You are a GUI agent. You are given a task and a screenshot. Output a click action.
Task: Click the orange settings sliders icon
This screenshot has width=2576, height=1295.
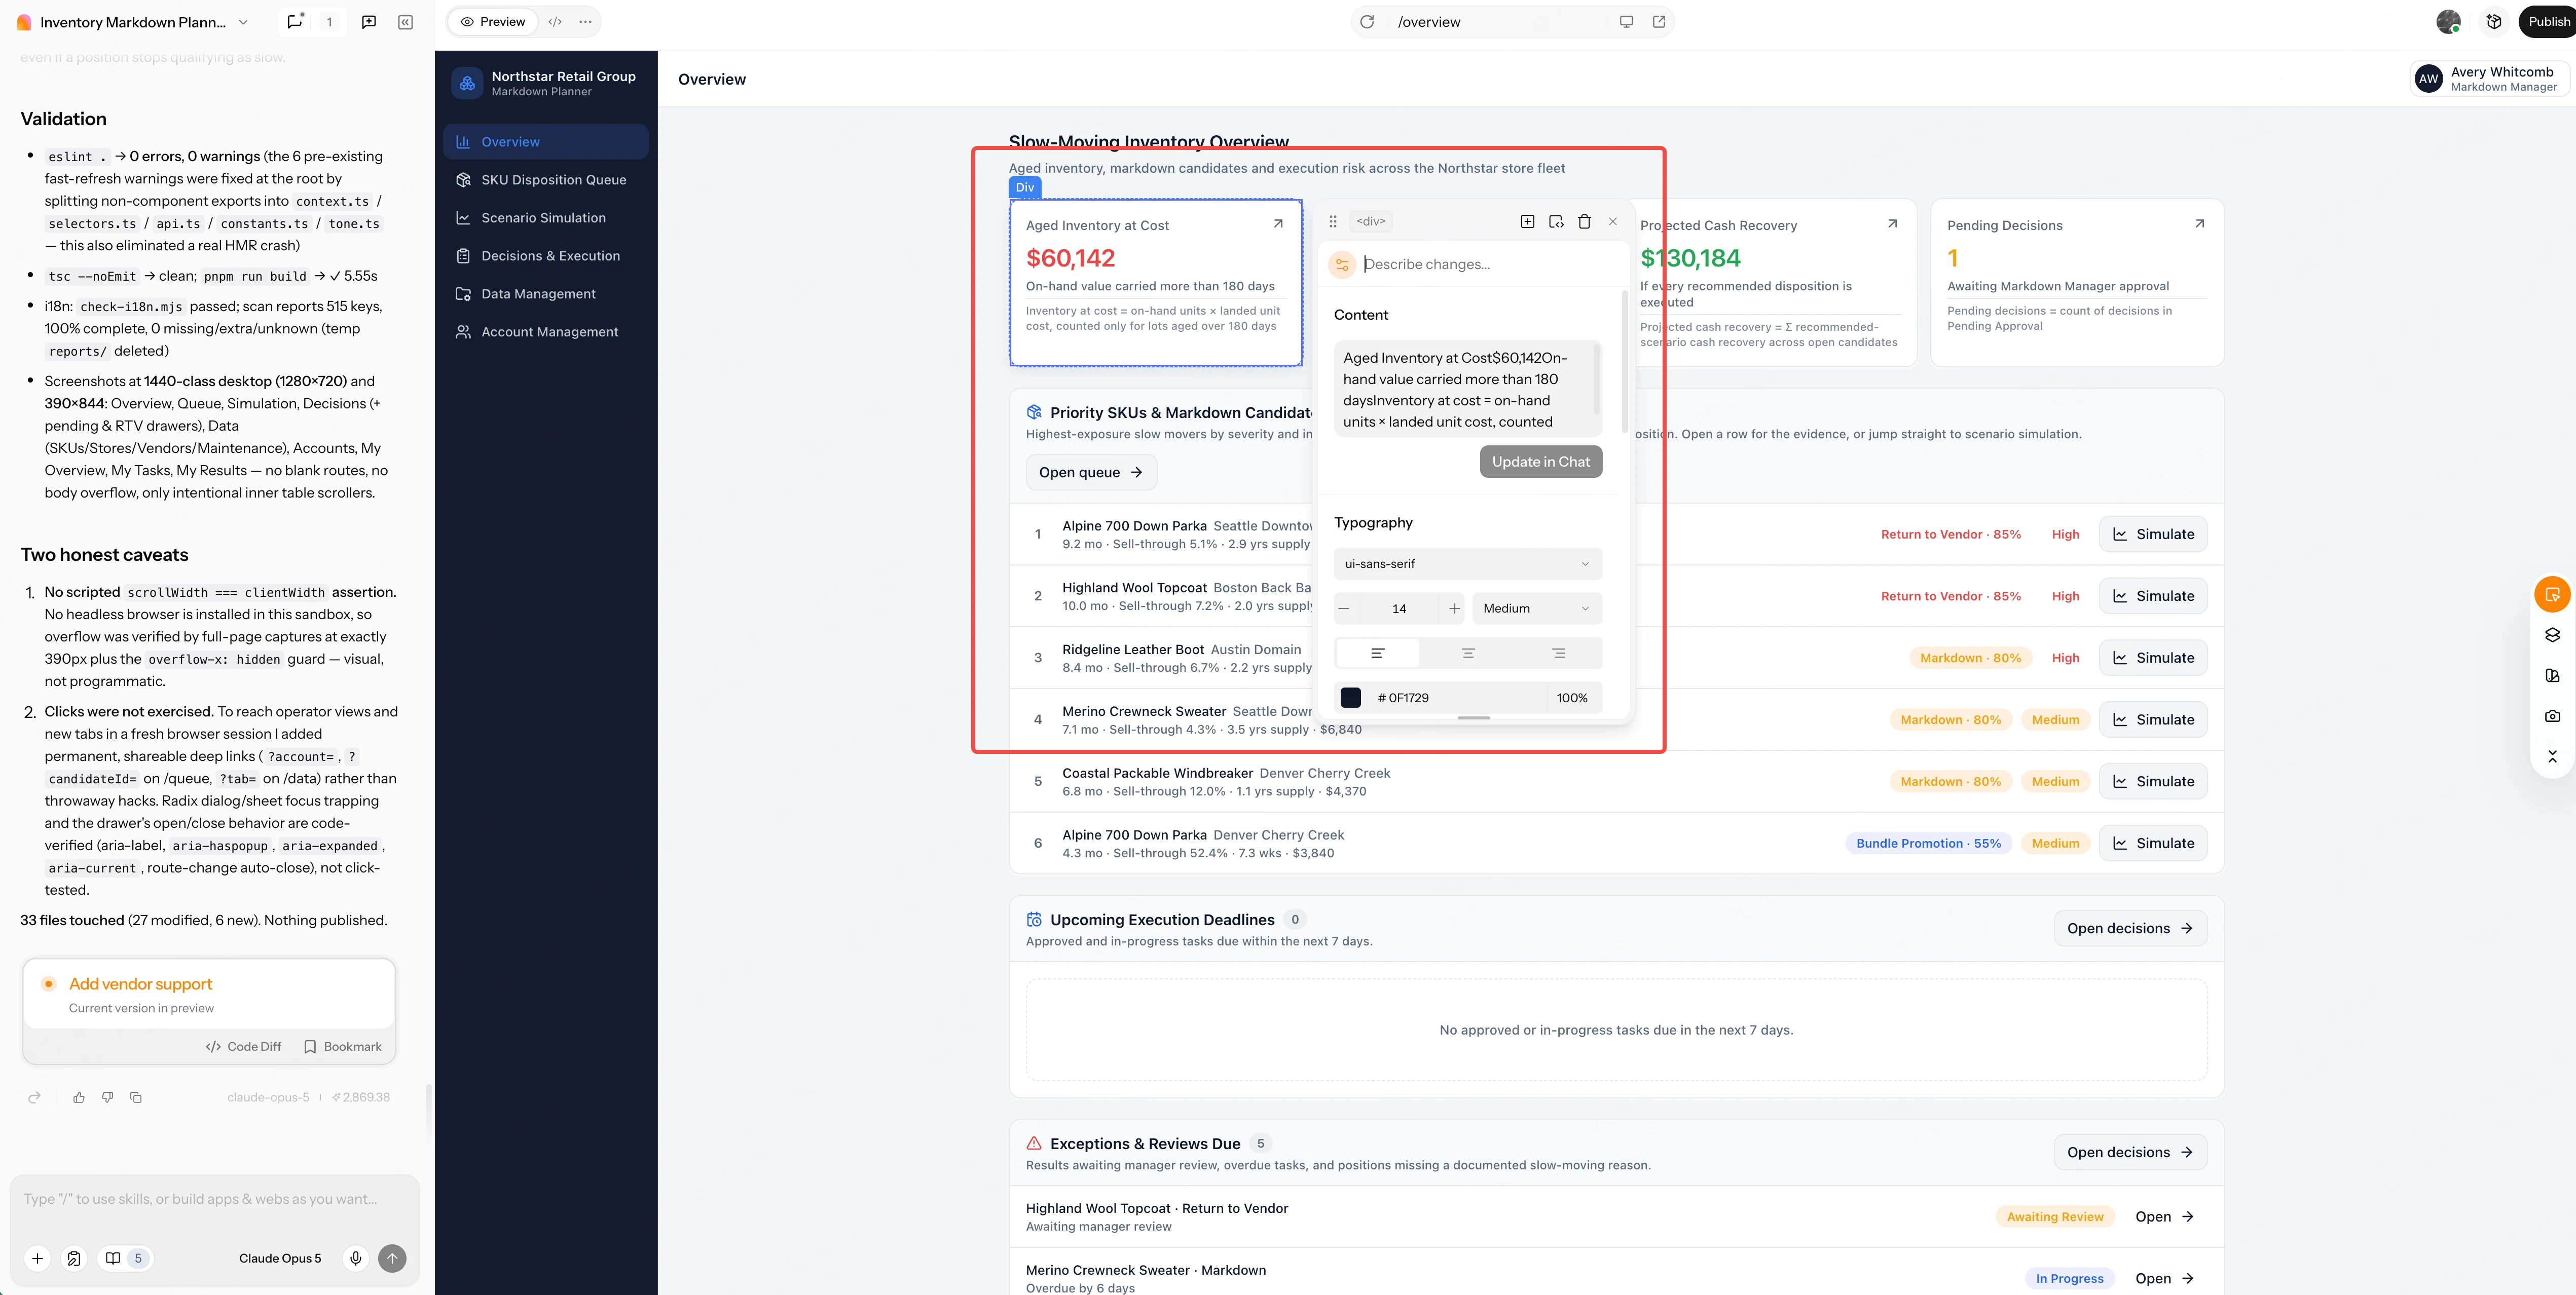point(1342,264)
